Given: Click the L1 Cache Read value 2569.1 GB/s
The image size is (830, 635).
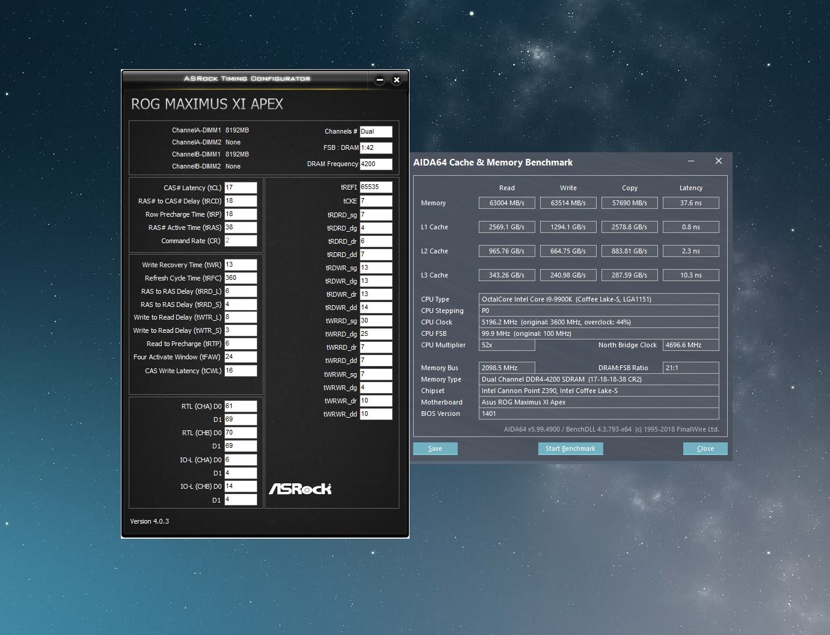Looking at the screenshot, I should point(507,227).
